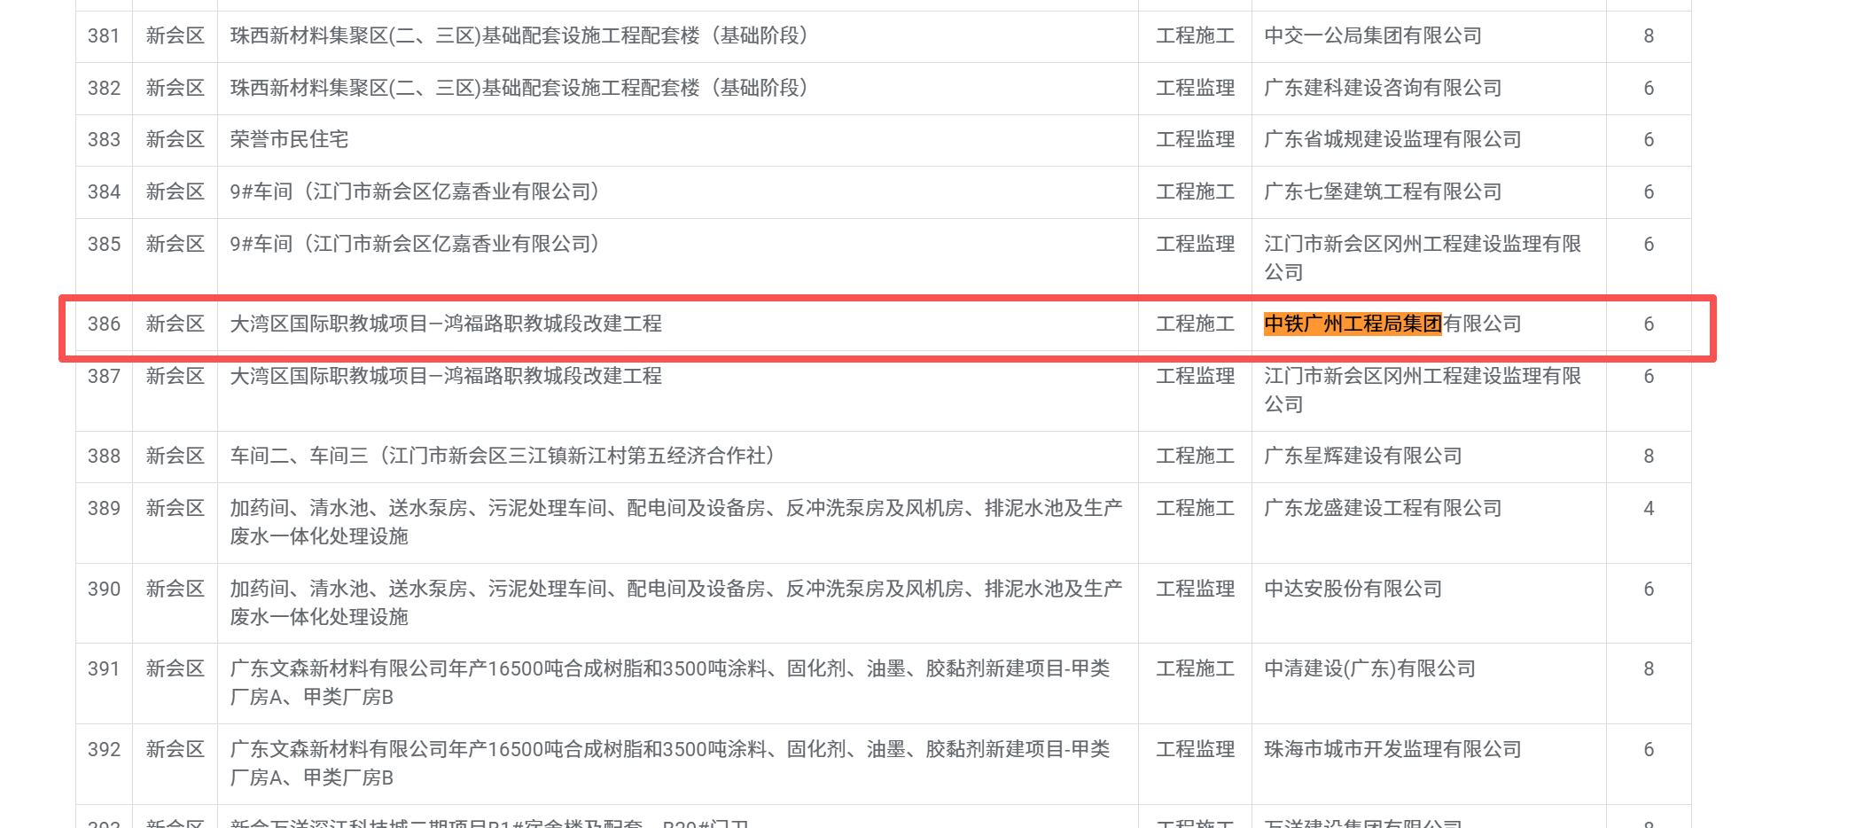The width and height of the screenshot is (1856, 828).
Task: Click project 大湾区国际职教城项目 in row 387
Action: pos(446,377)
